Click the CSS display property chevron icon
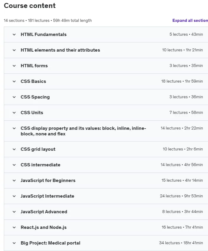 (14, 128)
